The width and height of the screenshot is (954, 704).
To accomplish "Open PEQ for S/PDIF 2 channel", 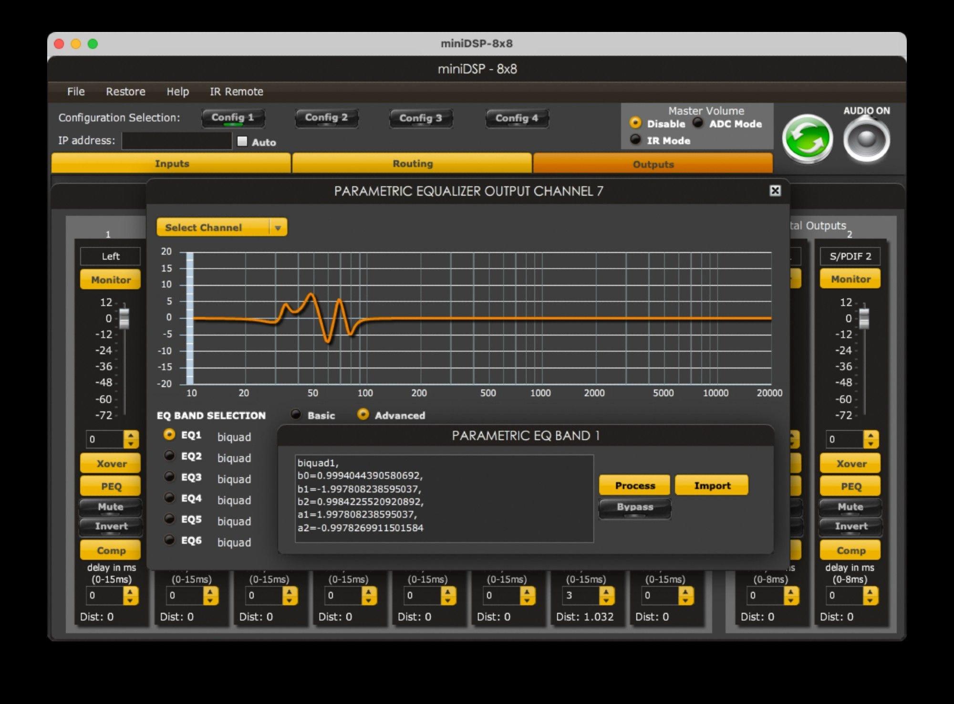I will pyautogui.click(x=850, y=486).
